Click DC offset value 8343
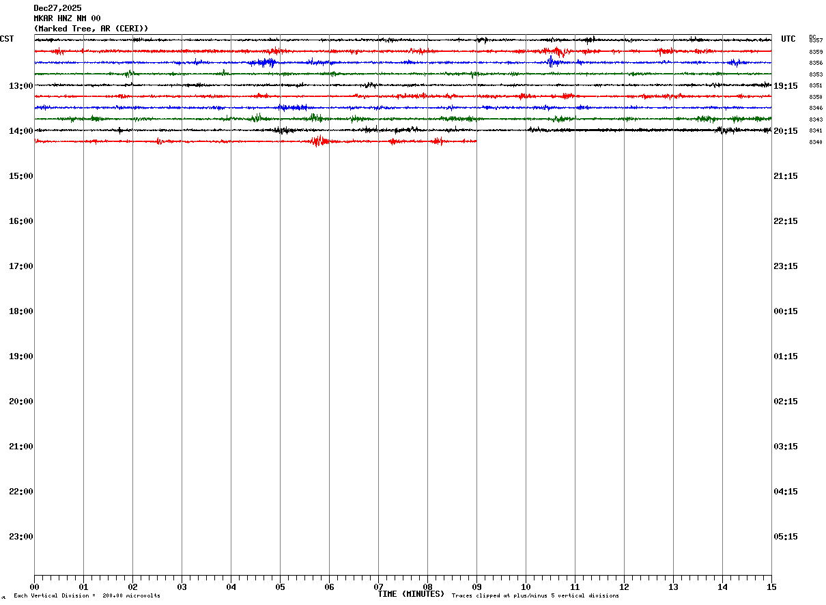The height and width of the screenshot is (605, 826). tap(816, 119)
